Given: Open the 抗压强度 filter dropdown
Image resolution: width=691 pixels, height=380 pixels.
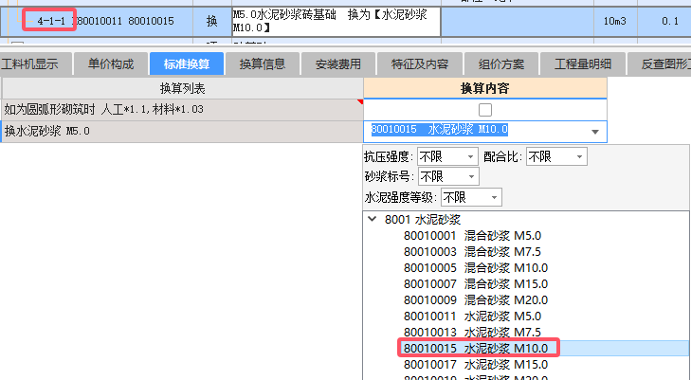Looking at the screenshot, I should coord(447,156).
